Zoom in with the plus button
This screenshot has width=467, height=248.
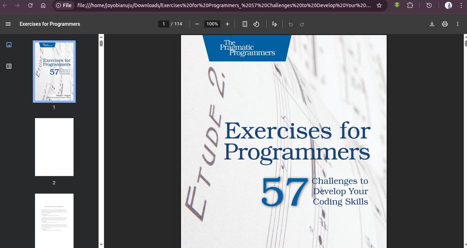[227, 24]
